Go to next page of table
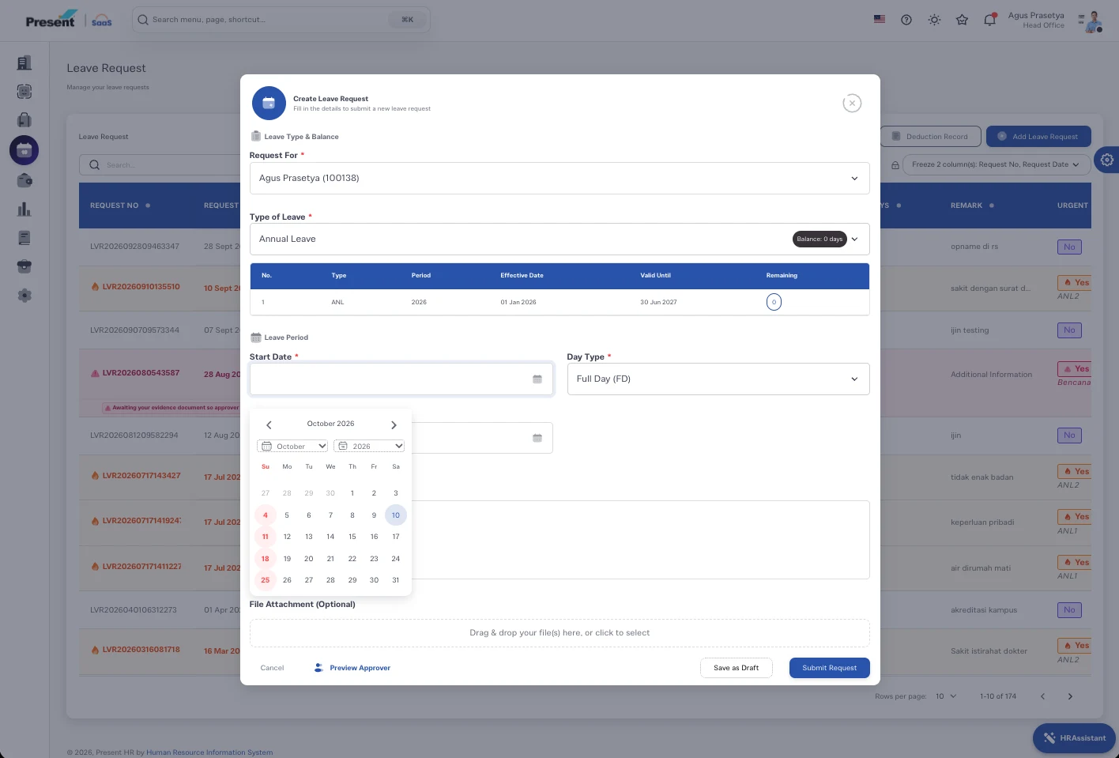Viewport: 1119px width, 758px height. 1070,696
